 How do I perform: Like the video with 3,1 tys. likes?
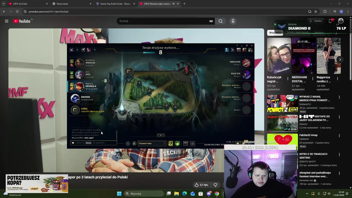coord(201,185)
